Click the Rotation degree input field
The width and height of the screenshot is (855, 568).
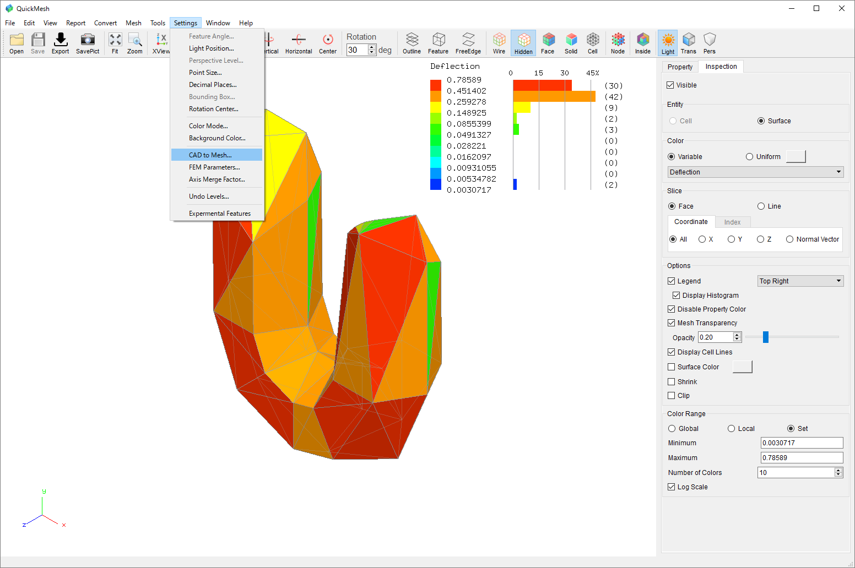[x=357, y=50]
